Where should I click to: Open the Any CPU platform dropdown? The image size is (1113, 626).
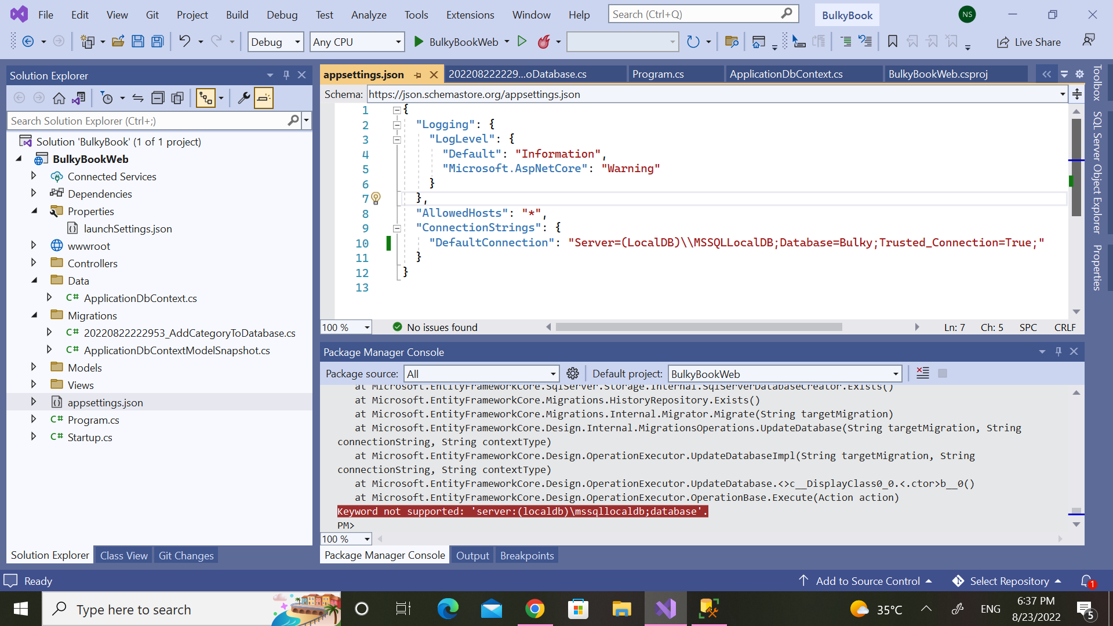[x=357, y=42]
